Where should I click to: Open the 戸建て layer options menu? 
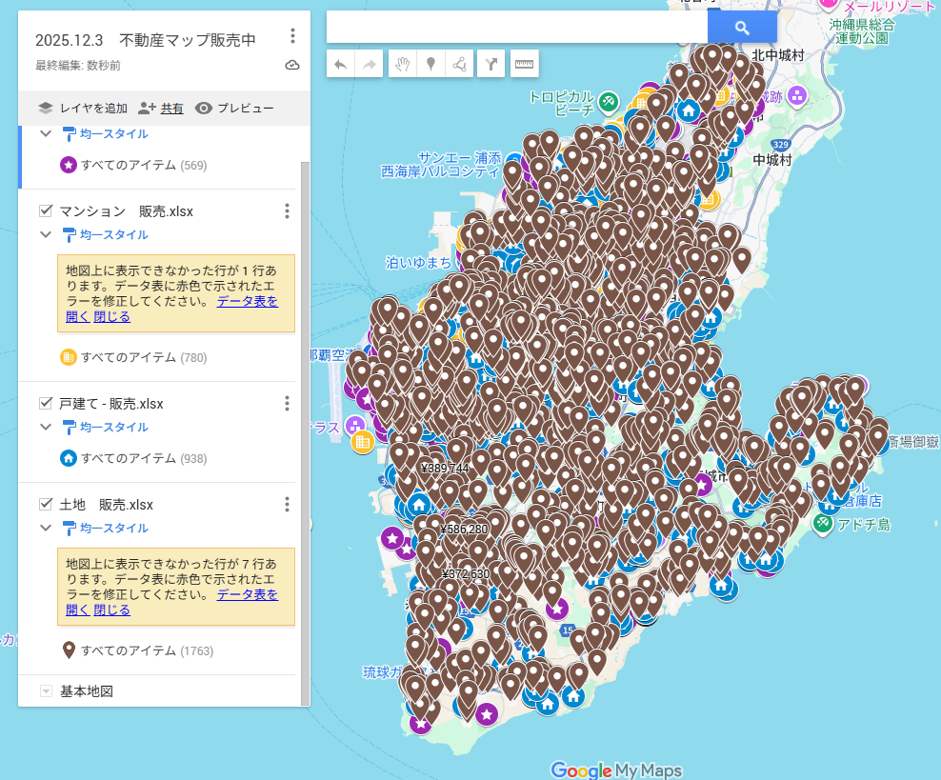(287, 404)
